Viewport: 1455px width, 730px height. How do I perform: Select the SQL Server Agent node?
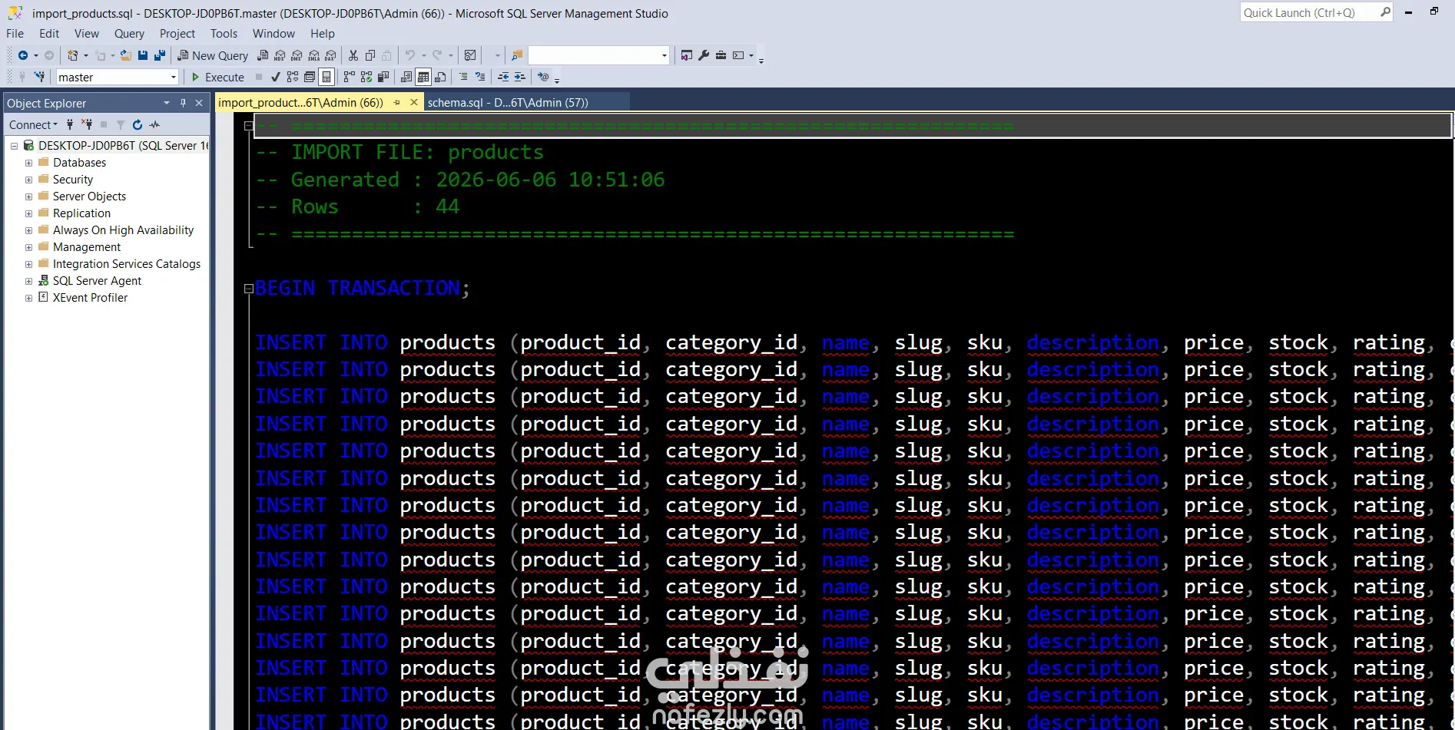(97, 281)
